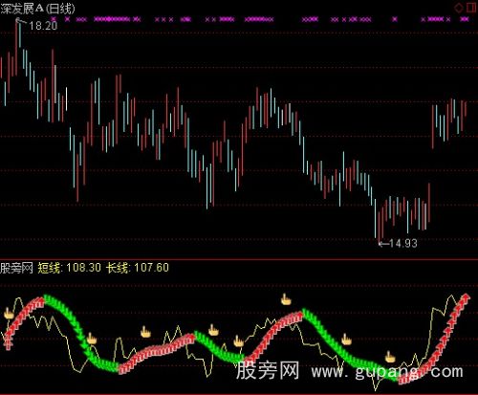Screen dimensions: 478x395
Task: Click the hand signal icon above the tallest mid-chart red arrow peak
Action: point(286,299)
